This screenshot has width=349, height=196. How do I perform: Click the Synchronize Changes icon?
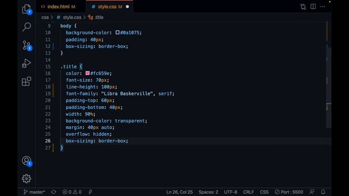53,192
